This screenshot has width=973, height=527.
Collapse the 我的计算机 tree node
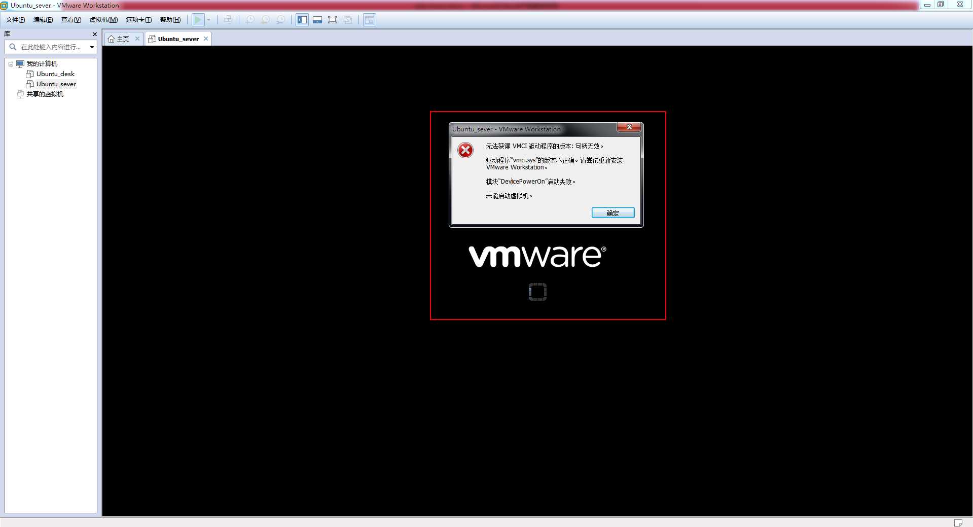[x=11, y=64]
